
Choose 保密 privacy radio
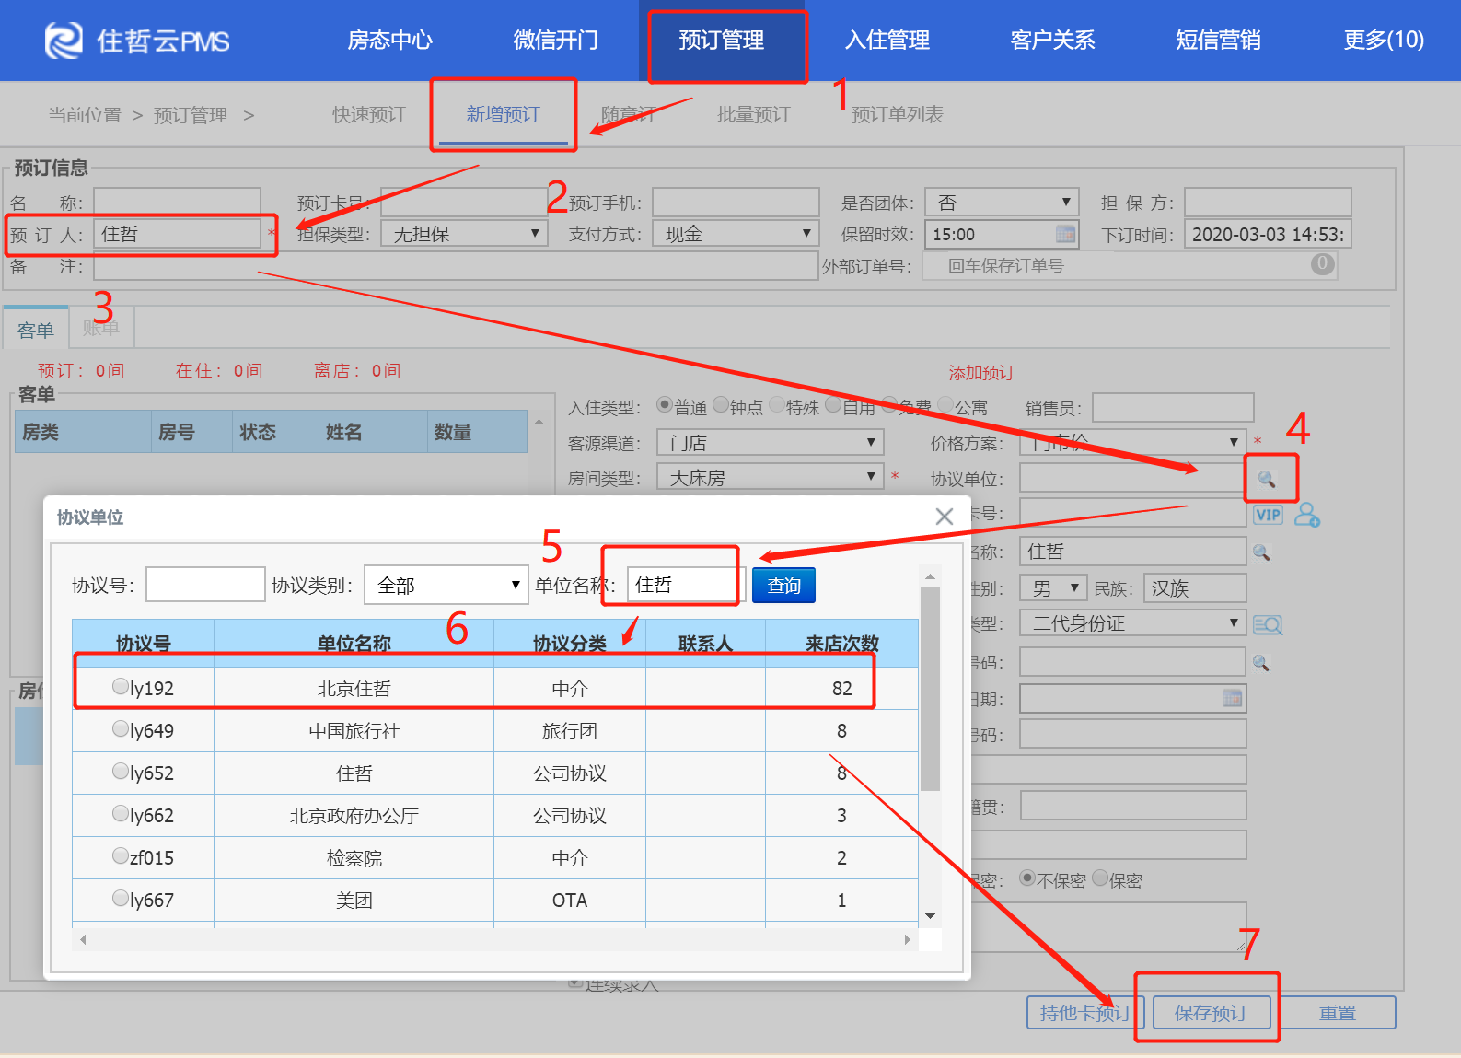(x=1100, y=878)
